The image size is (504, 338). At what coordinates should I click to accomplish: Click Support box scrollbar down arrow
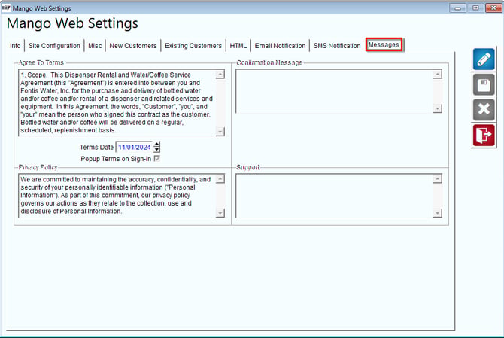pos(438,213)
